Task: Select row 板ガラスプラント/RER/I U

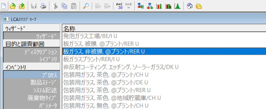Action: [164, 59]
